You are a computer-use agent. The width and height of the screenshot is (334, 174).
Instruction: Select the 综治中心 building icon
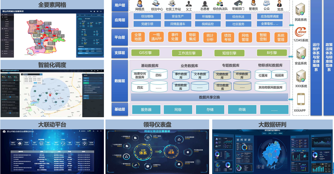coord(157,4)
